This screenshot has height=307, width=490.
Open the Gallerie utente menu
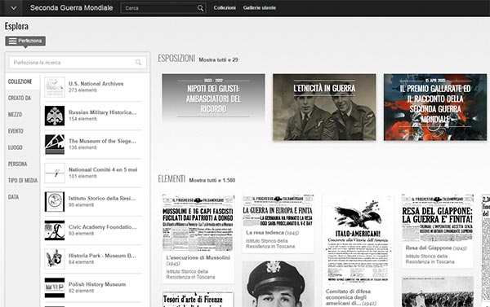(260, 8)
